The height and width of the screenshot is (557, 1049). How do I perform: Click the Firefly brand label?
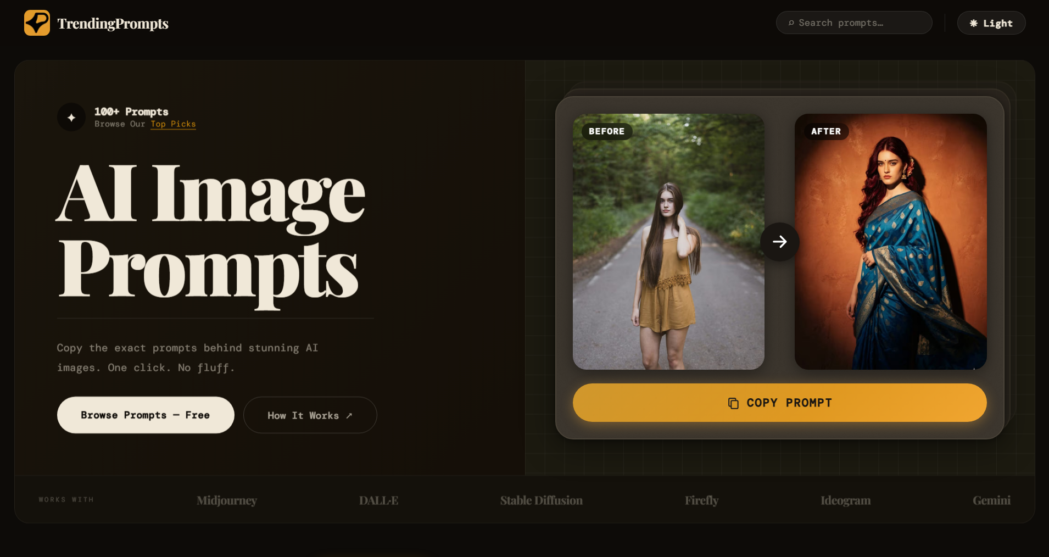[701, 500]
